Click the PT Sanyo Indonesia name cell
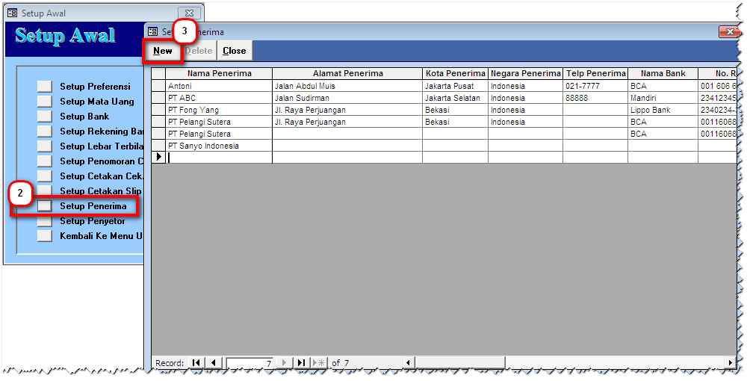750x381 pixels. [219, 146]
